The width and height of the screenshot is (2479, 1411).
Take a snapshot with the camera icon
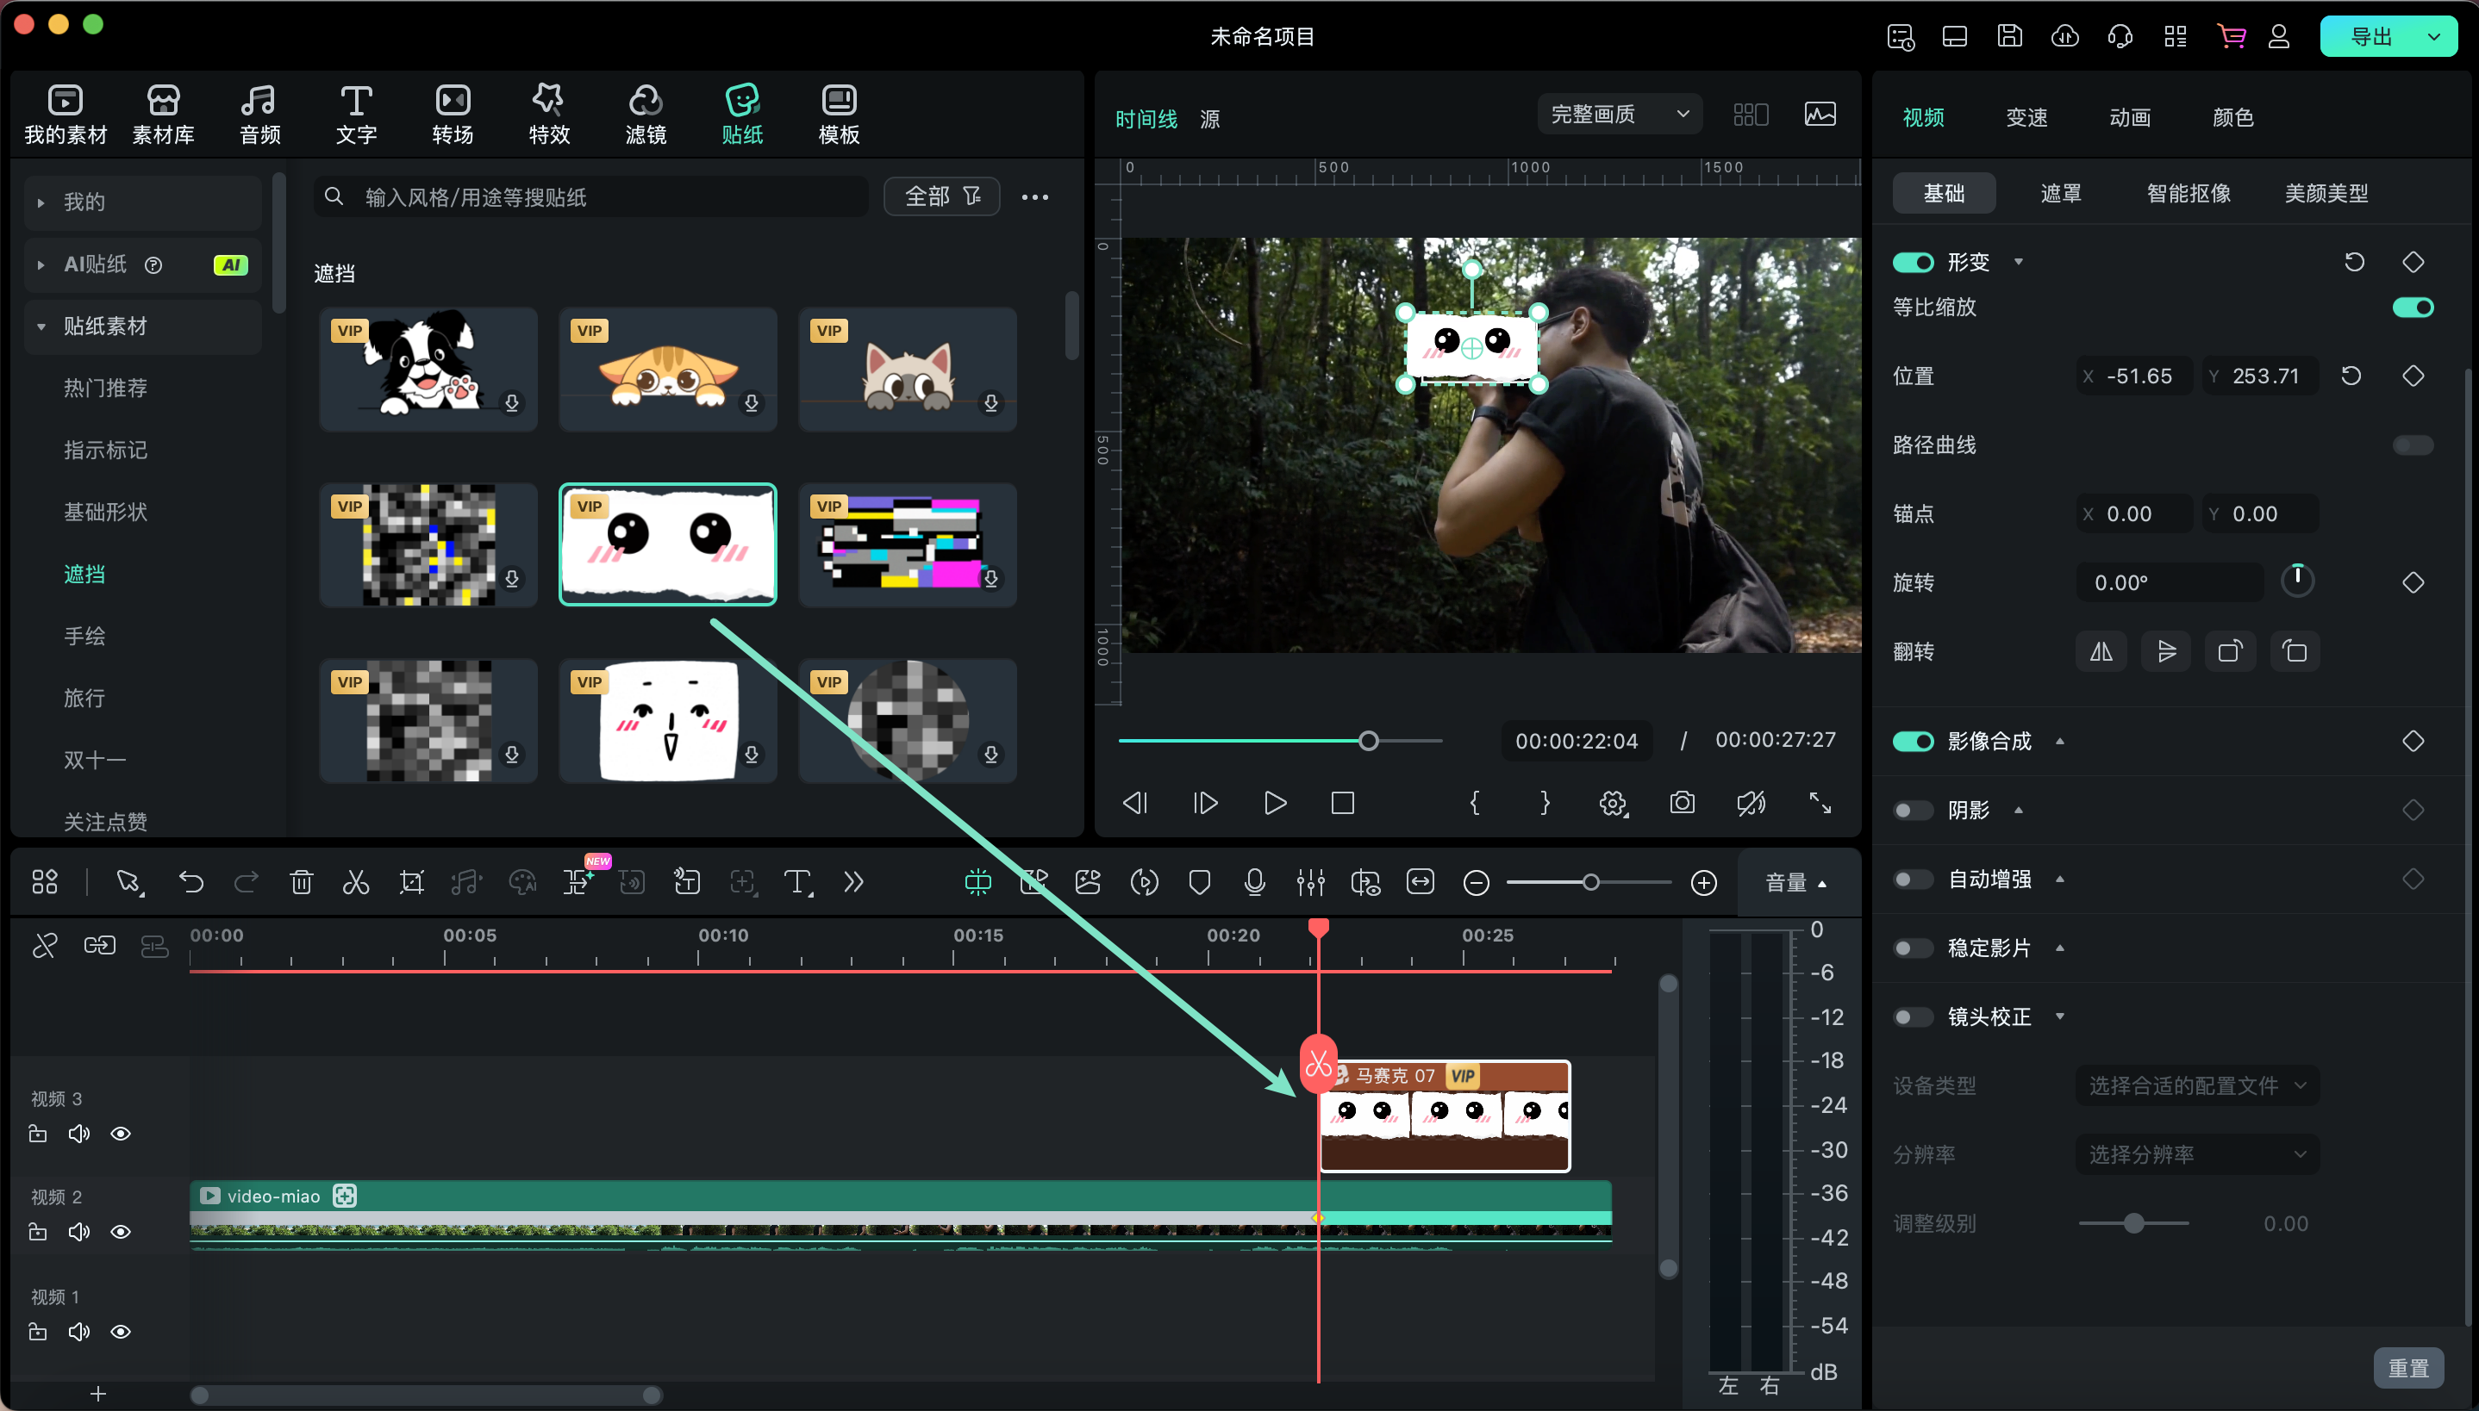point(1682,803)
